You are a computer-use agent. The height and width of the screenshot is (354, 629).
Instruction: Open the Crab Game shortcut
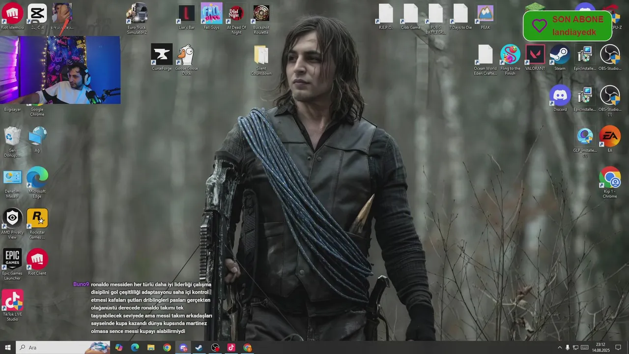click(411, 16)
